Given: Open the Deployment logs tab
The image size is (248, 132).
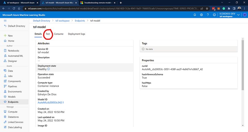Looking at the screenshot, I should click(77, 34).
